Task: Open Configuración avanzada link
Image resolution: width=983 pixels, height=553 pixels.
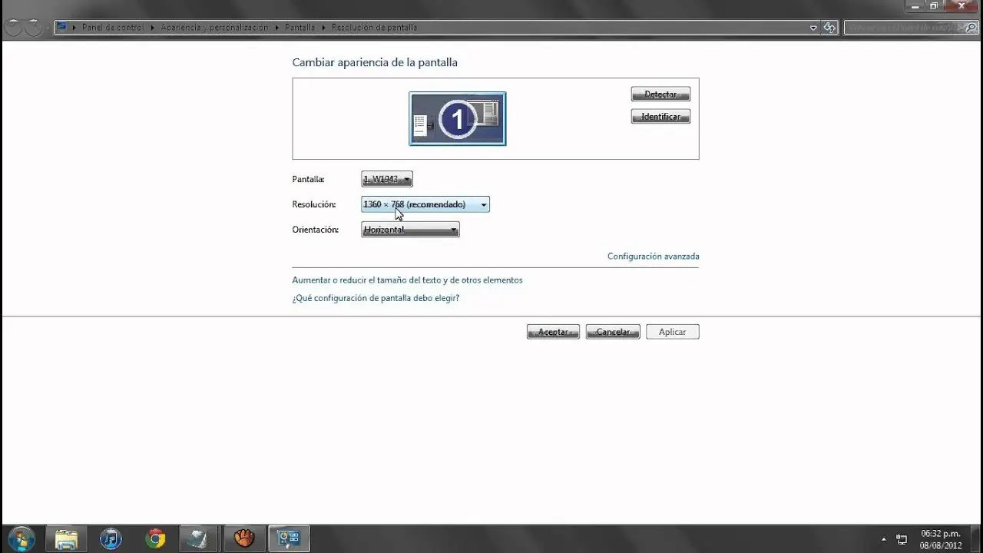Action: point(654,257)
